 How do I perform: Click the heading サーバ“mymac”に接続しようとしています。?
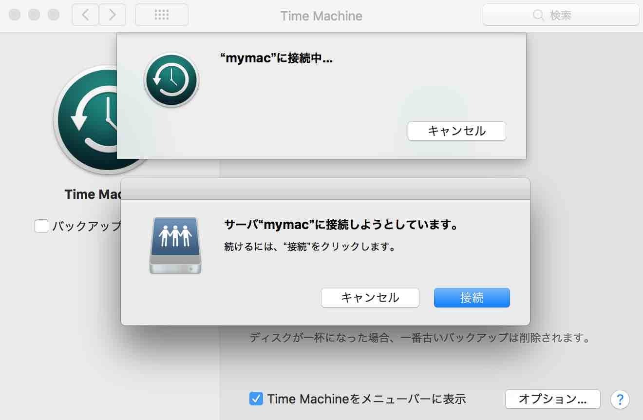(341, 225)
